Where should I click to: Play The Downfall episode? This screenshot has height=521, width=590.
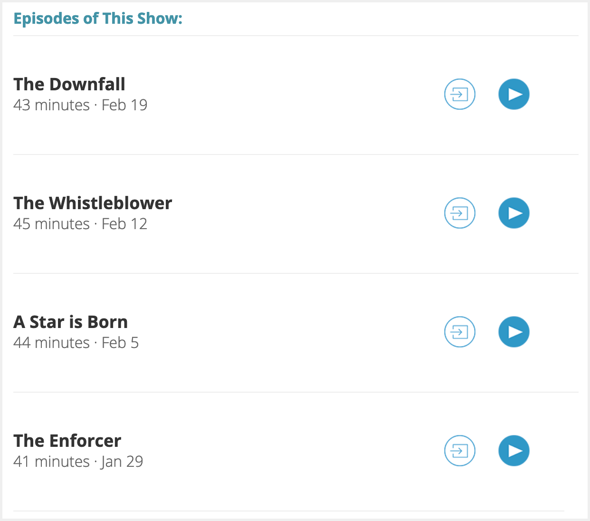point(514,94)
